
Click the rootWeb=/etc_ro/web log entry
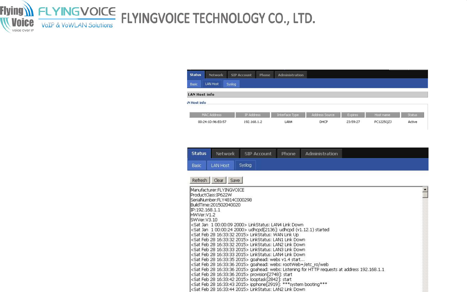click(260, 265)
